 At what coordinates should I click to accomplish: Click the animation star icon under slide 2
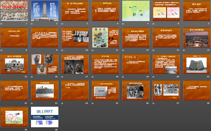tap(32, 24)
